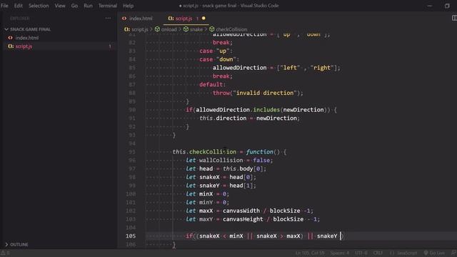The image size is (457, 257).
Task: Click the problems warning indicator in status bar
Action: coord(5,253)
